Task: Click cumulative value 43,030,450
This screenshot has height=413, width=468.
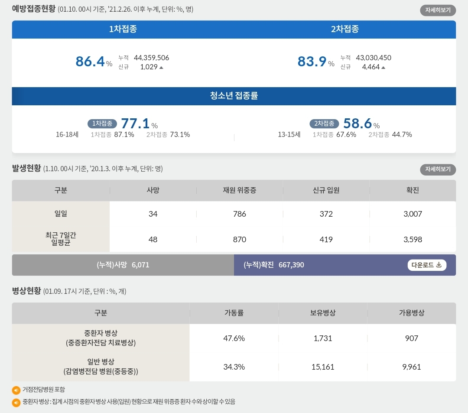Action: coord(374,58)
